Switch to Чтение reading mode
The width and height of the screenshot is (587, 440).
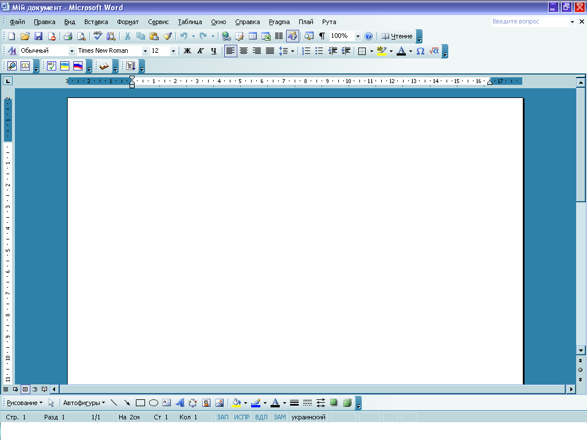click(x=397, y=36)
